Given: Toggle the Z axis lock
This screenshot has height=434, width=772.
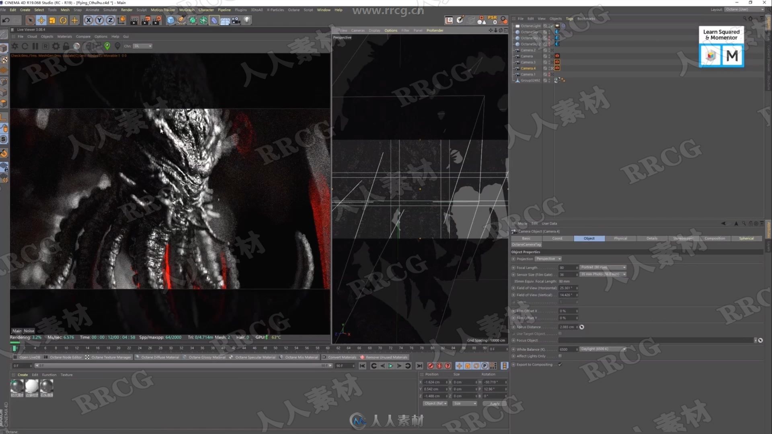Looking at the screenshot, I should point(110,20).
